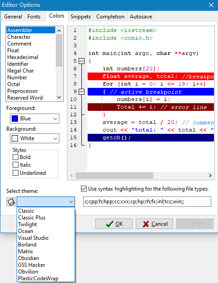Screen dimensions: 218x283
Task: Select the Borland theme
Action: tap(46, 245)
